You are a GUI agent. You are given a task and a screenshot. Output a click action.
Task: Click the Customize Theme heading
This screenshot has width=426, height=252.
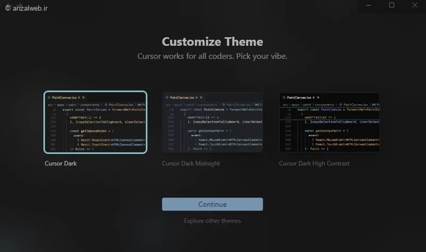[212, 42]
